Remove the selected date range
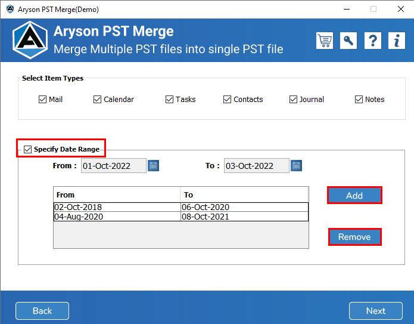The width and height of the screenshot is (414, 324). tap(355, 237)
